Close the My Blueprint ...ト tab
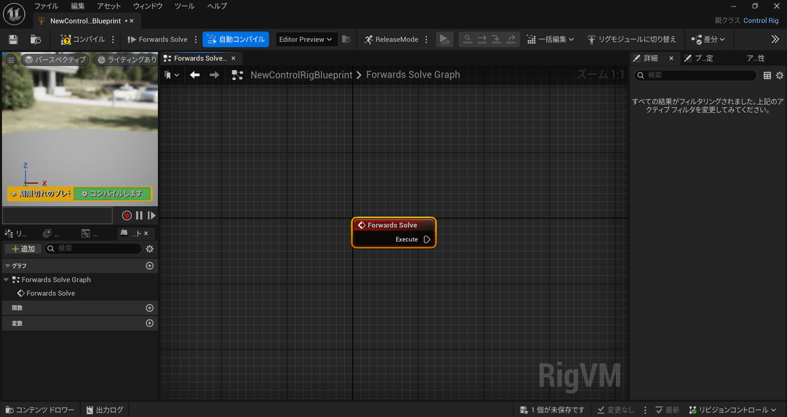Screen dimensions: 787x417 click(x=146, y=233)
